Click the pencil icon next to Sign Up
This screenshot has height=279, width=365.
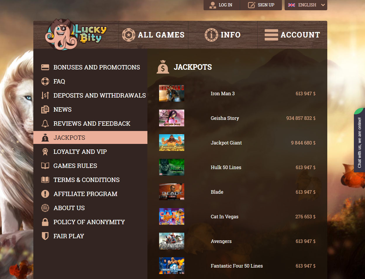click(x=252, y=5)
